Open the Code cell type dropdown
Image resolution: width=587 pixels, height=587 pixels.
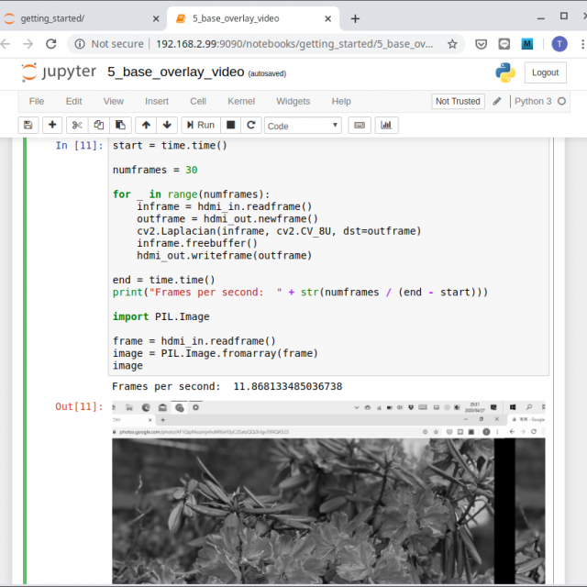(x=303, y=126)
